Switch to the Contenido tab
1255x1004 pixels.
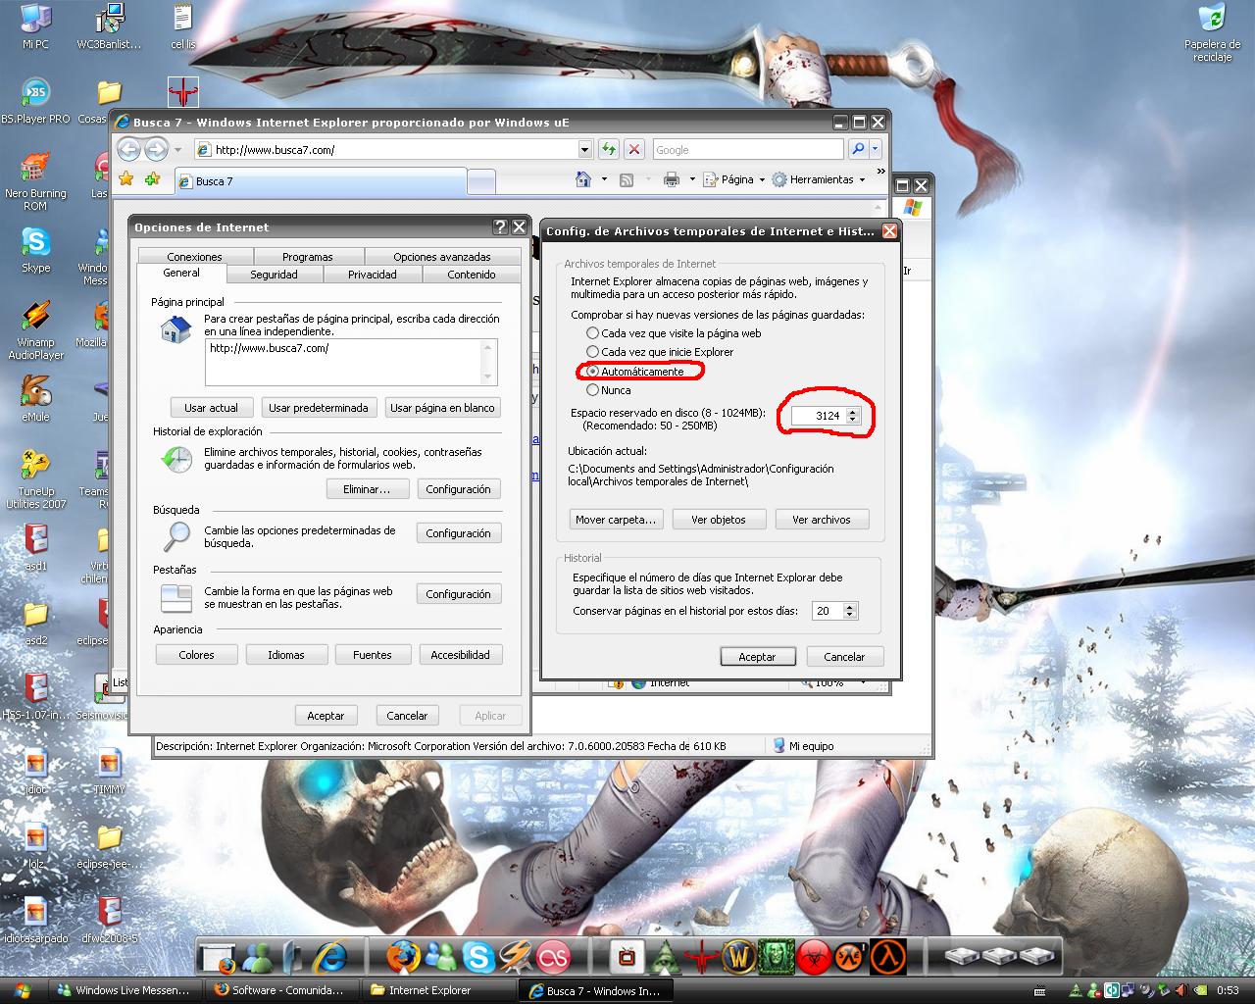pyautogui.click(x=472, y=275)
